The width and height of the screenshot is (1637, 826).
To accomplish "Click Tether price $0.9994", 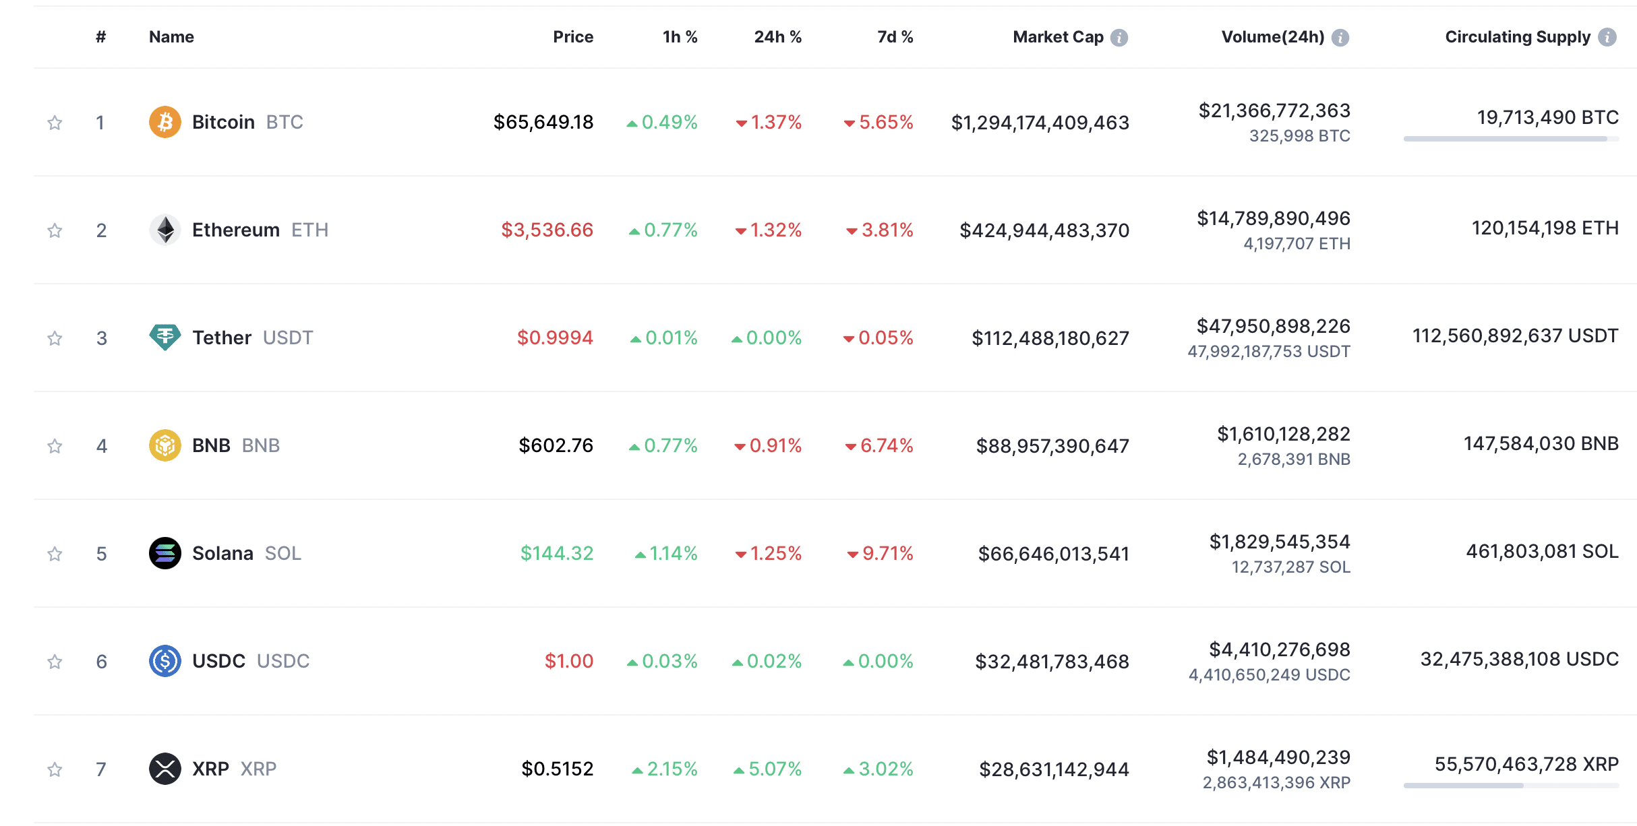I will pyautogui.click(x=555, y=338).
